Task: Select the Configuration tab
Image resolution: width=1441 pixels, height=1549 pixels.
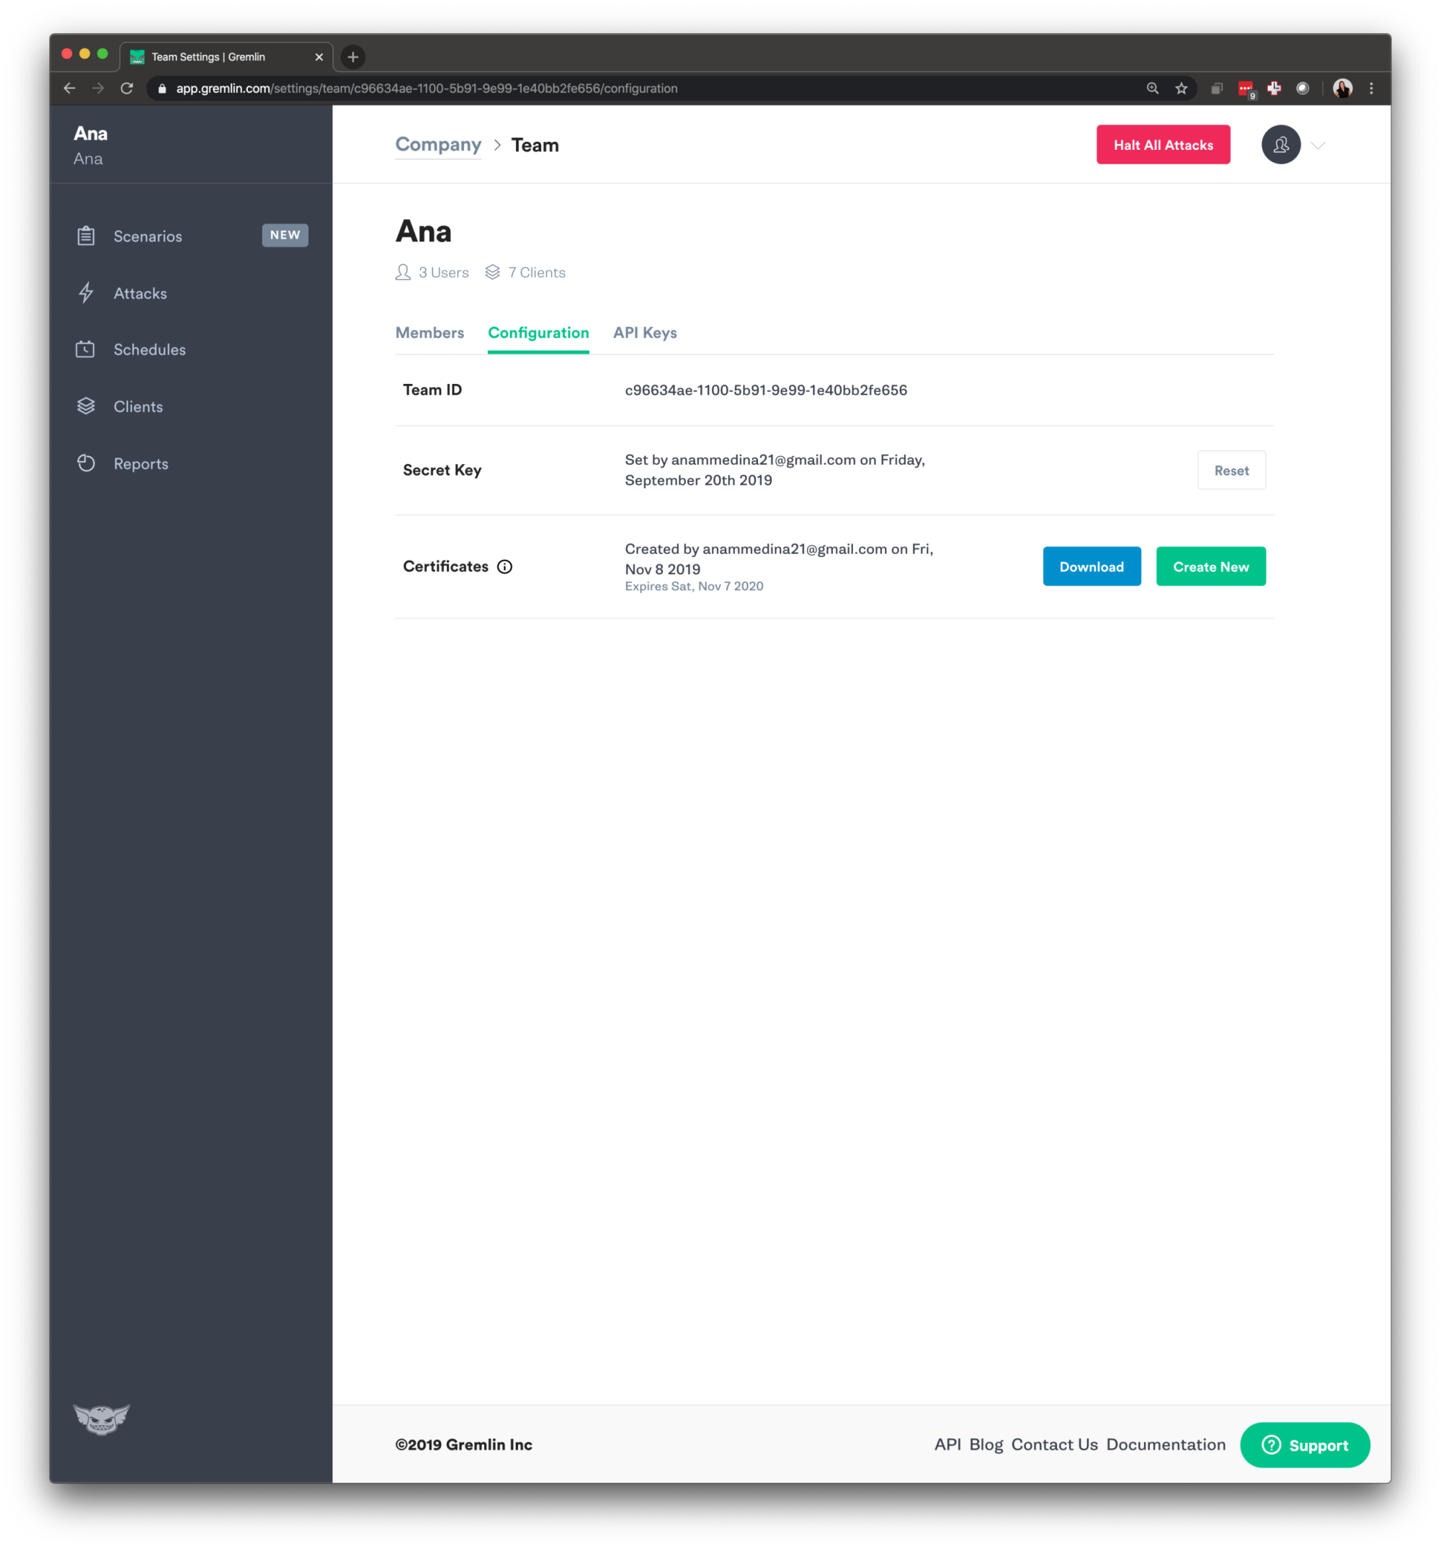Action: (x=538, y=333)
